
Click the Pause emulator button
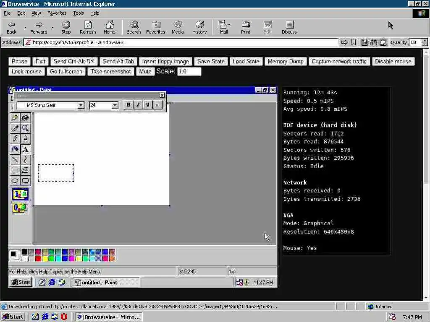tap(19, 62)
